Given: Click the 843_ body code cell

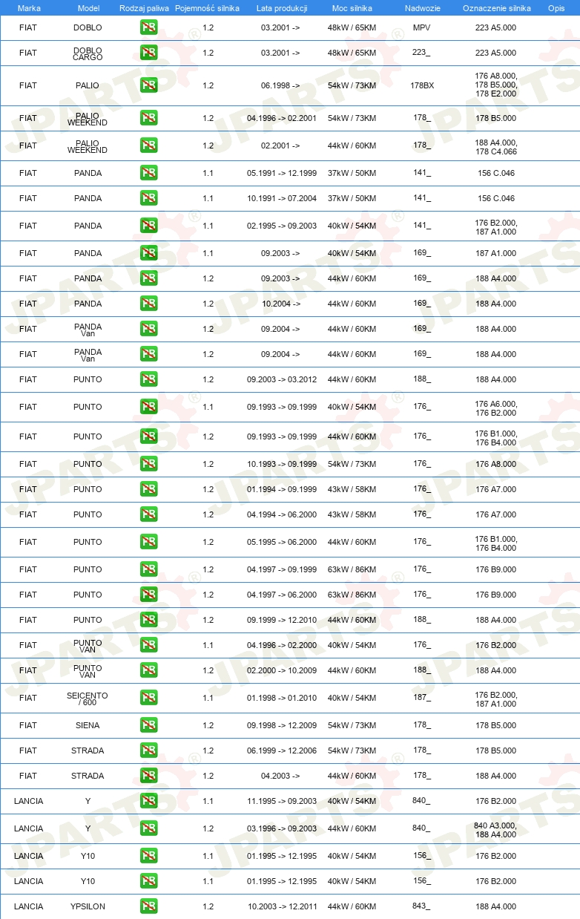Looking at the screenshot, I should click(x=422, y=906).
